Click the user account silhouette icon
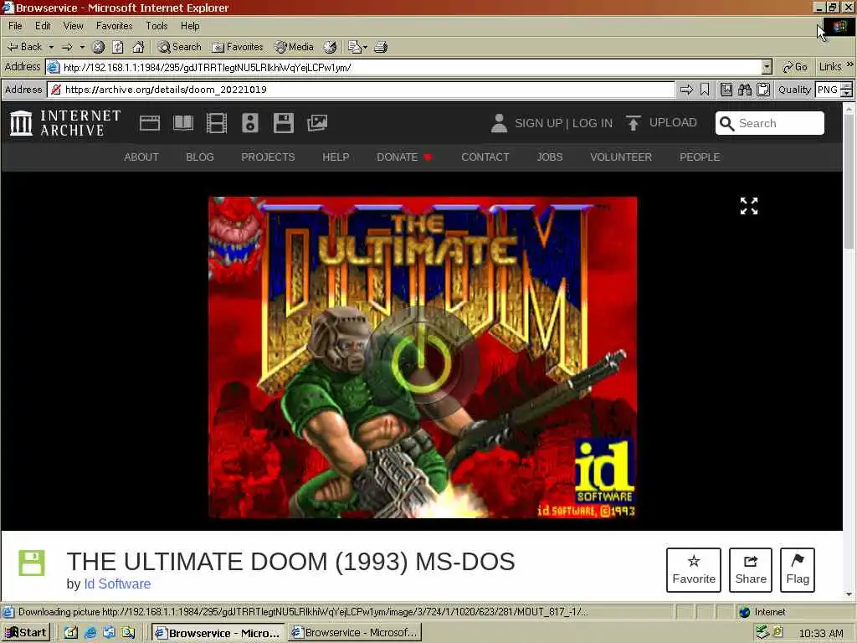This screenshot has width=857, height=643. (499, 123)
